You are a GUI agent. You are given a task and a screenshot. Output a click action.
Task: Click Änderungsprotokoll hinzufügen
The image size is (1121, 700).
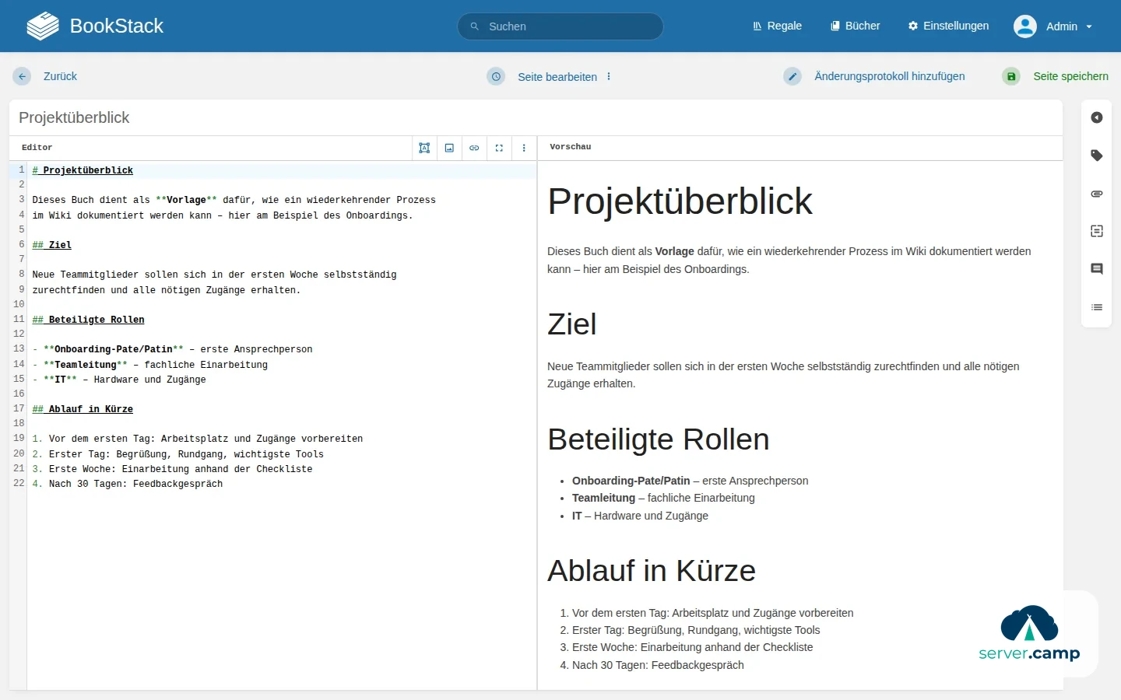(x=890, y=76)
